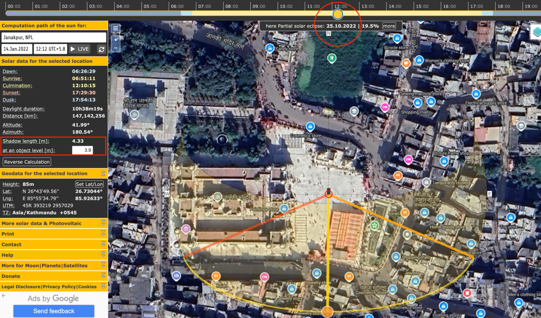The height and width of the screenshot is (318, 541).
Task: Click the Solar data section header
Action: (54, 61)
